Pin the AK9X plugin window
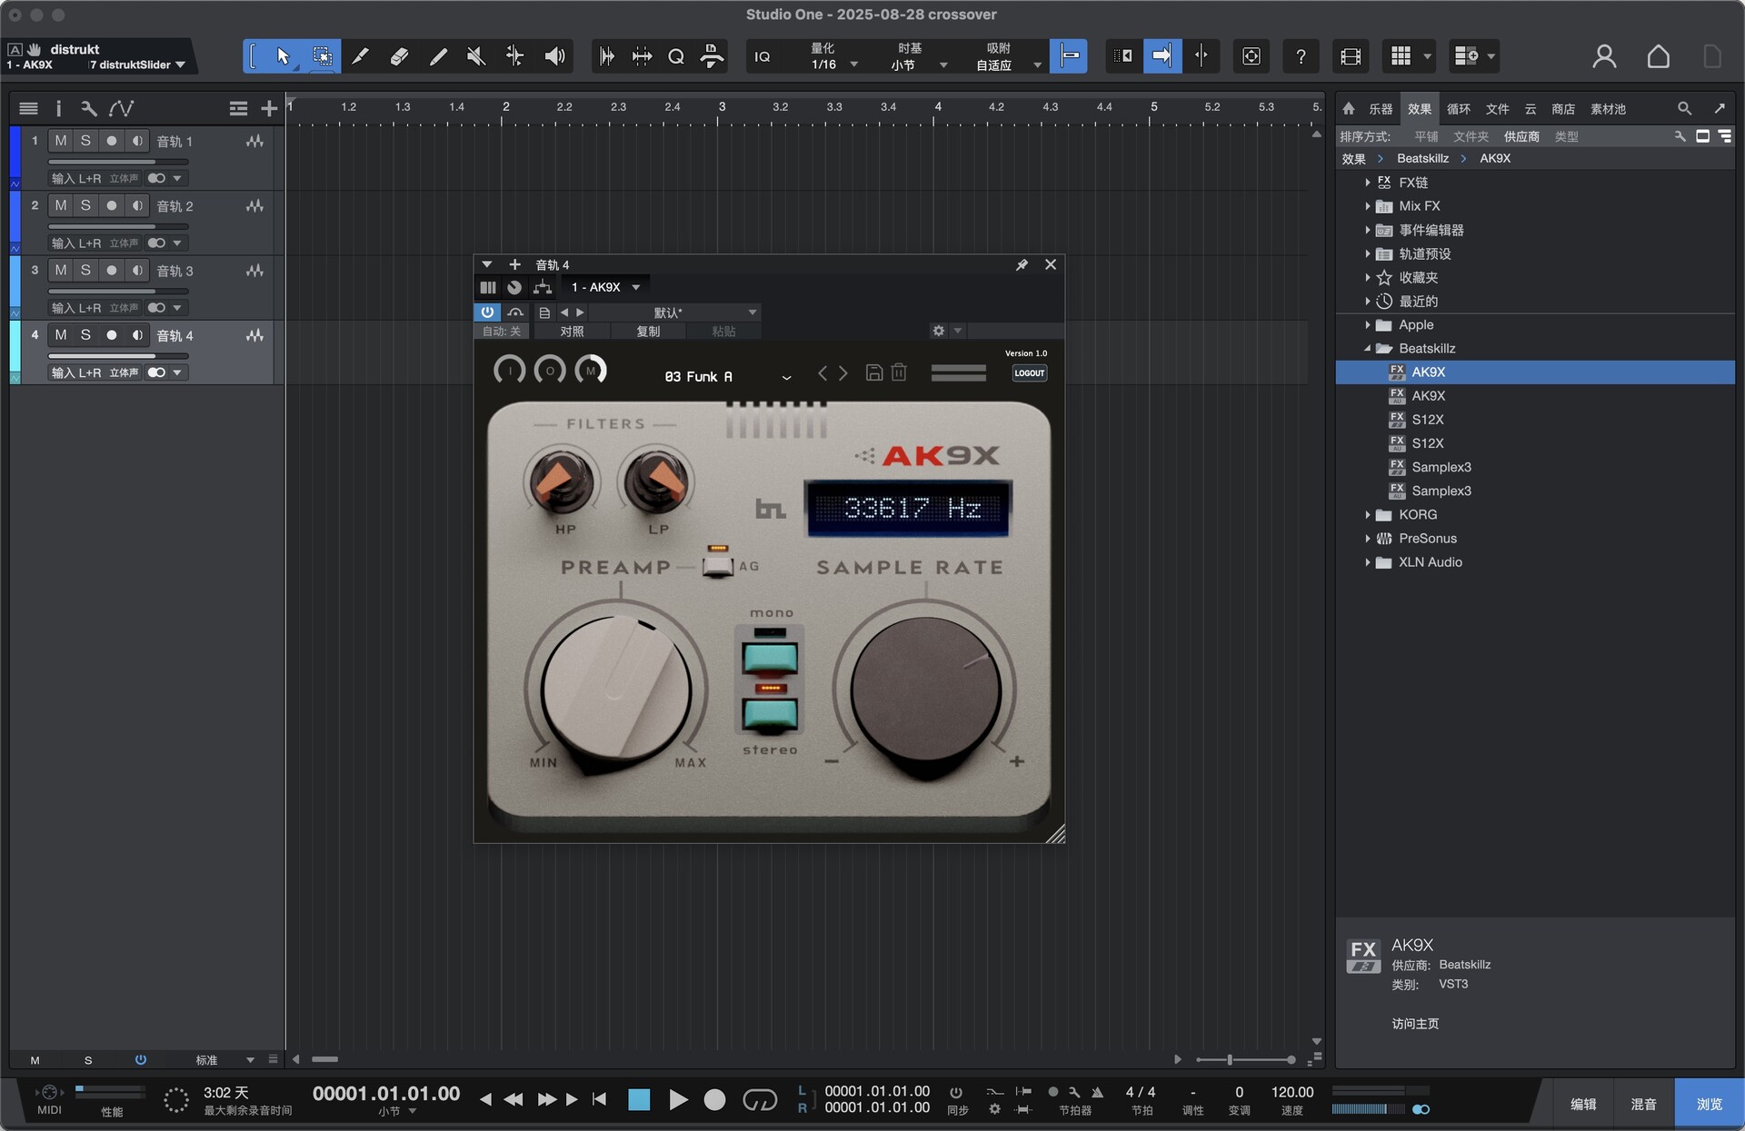The image size is (1745, 1131). (1022, 264)
